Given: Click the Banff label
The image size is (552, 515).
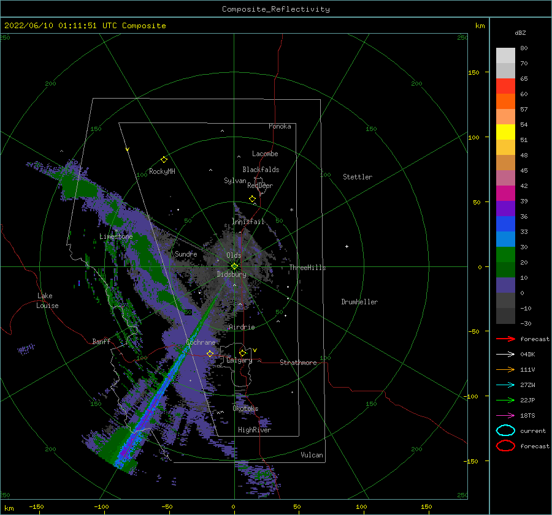Looking at the screenshot, I should pyautogui.click(x=101, y=342).
